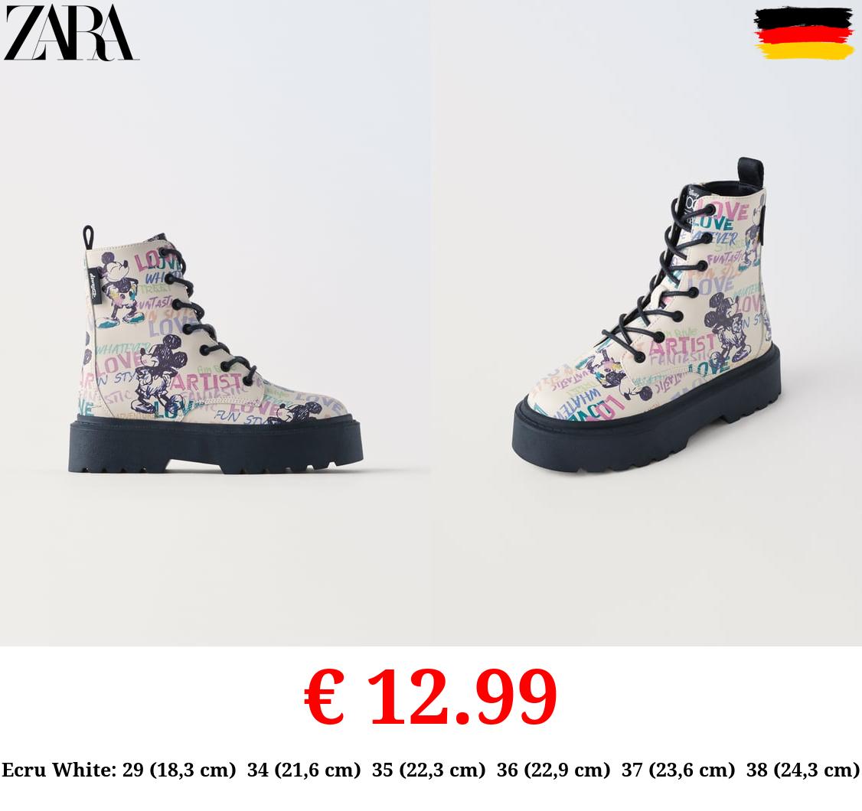Screen dimensions: 862x811
Task: Select size 29 (18,3 cm)
Action: coord(178,770)
